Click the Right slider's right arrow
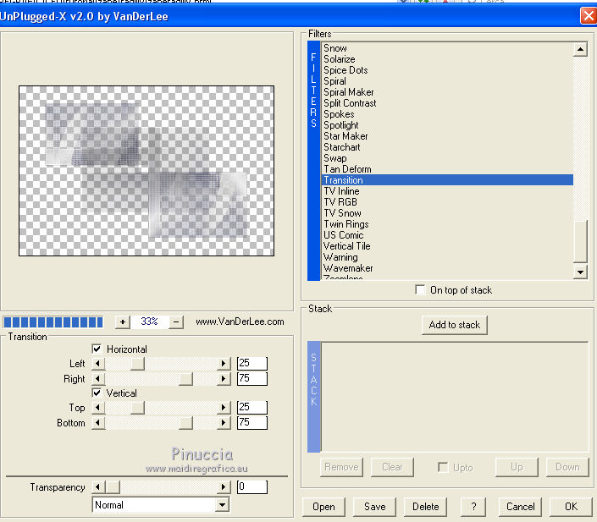This screenshot has height=522, width=597. pyautogui.click(x=224, y=378)
